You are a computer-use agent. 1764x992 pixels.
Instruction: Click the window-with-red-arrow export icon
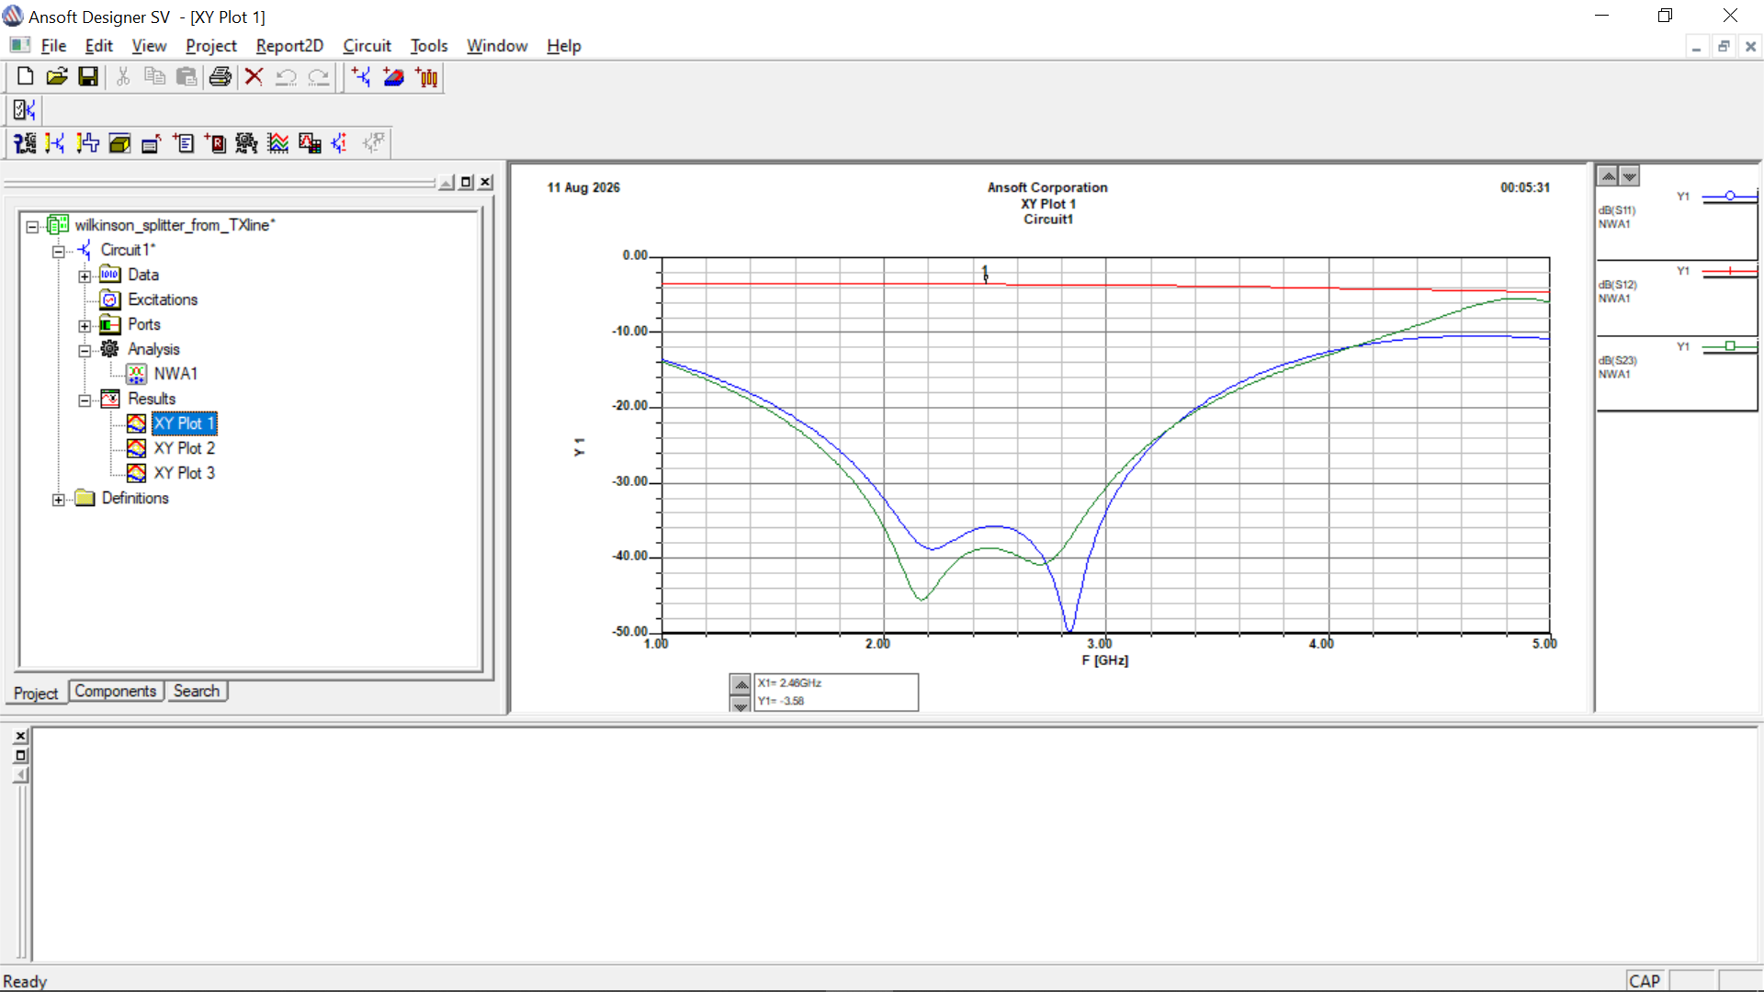152,143
